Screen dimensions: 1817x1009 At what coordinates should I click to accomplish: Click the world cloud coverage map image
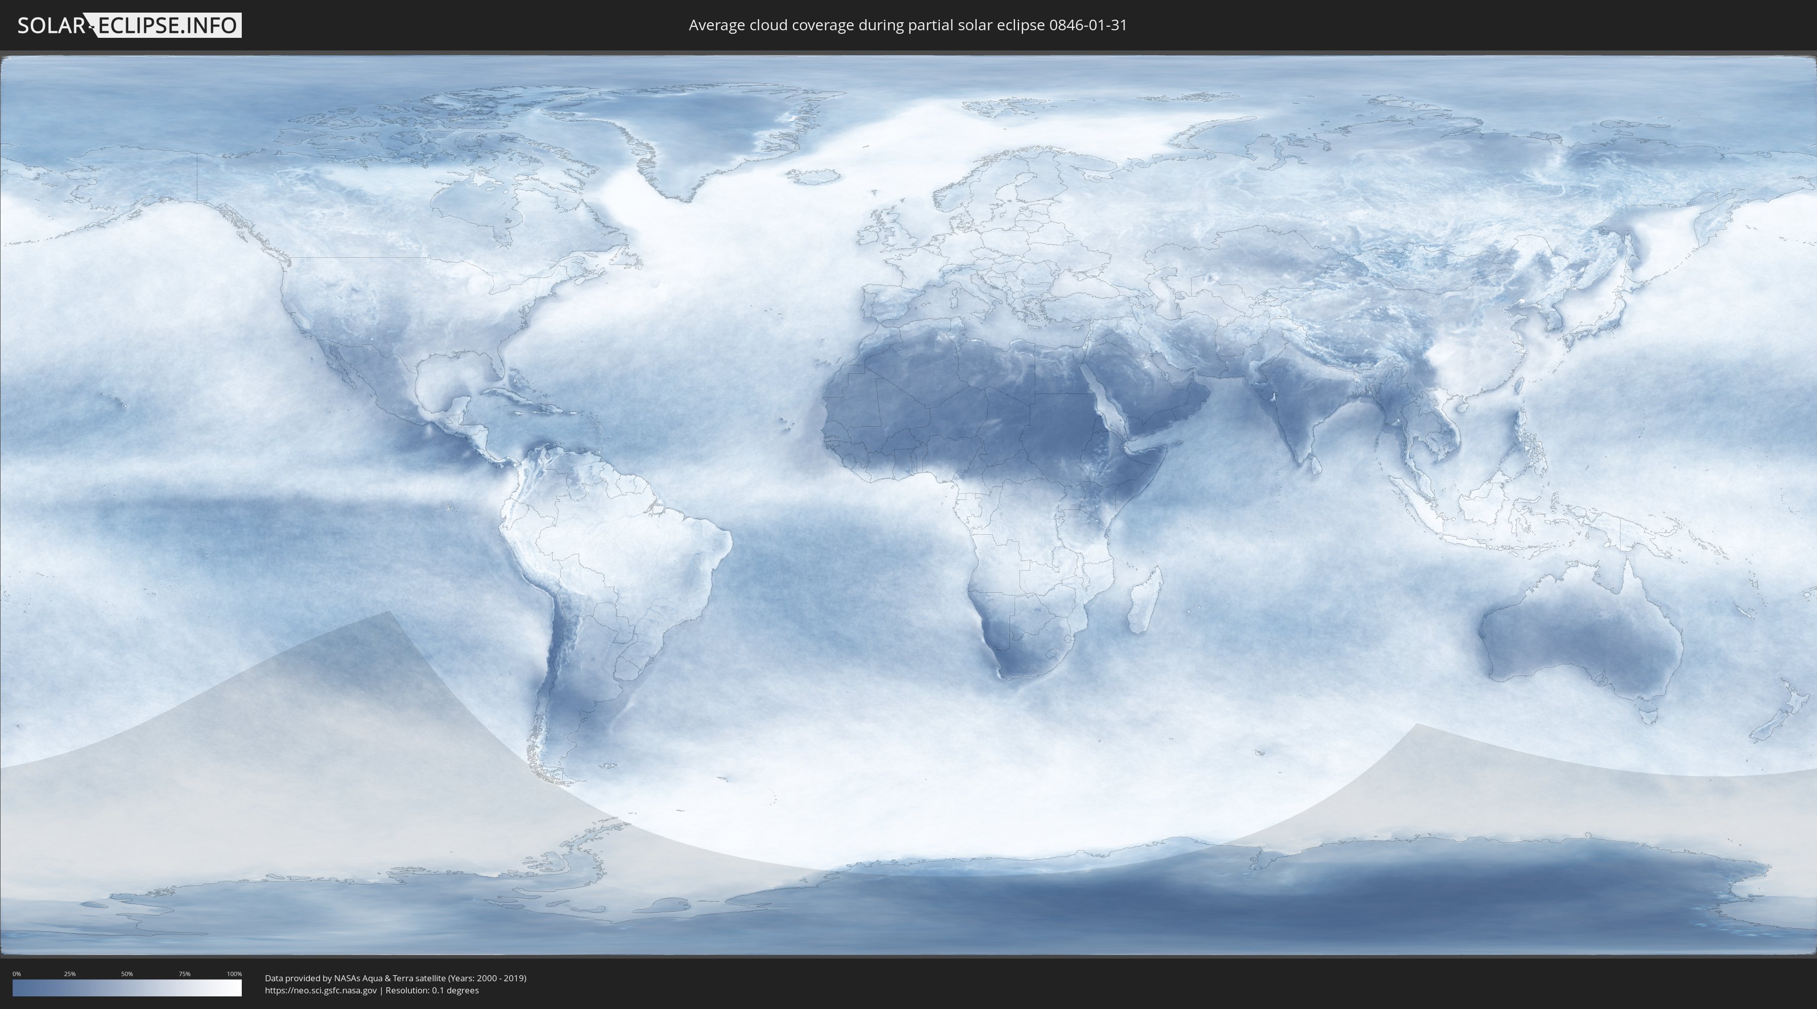pos(908,506)
